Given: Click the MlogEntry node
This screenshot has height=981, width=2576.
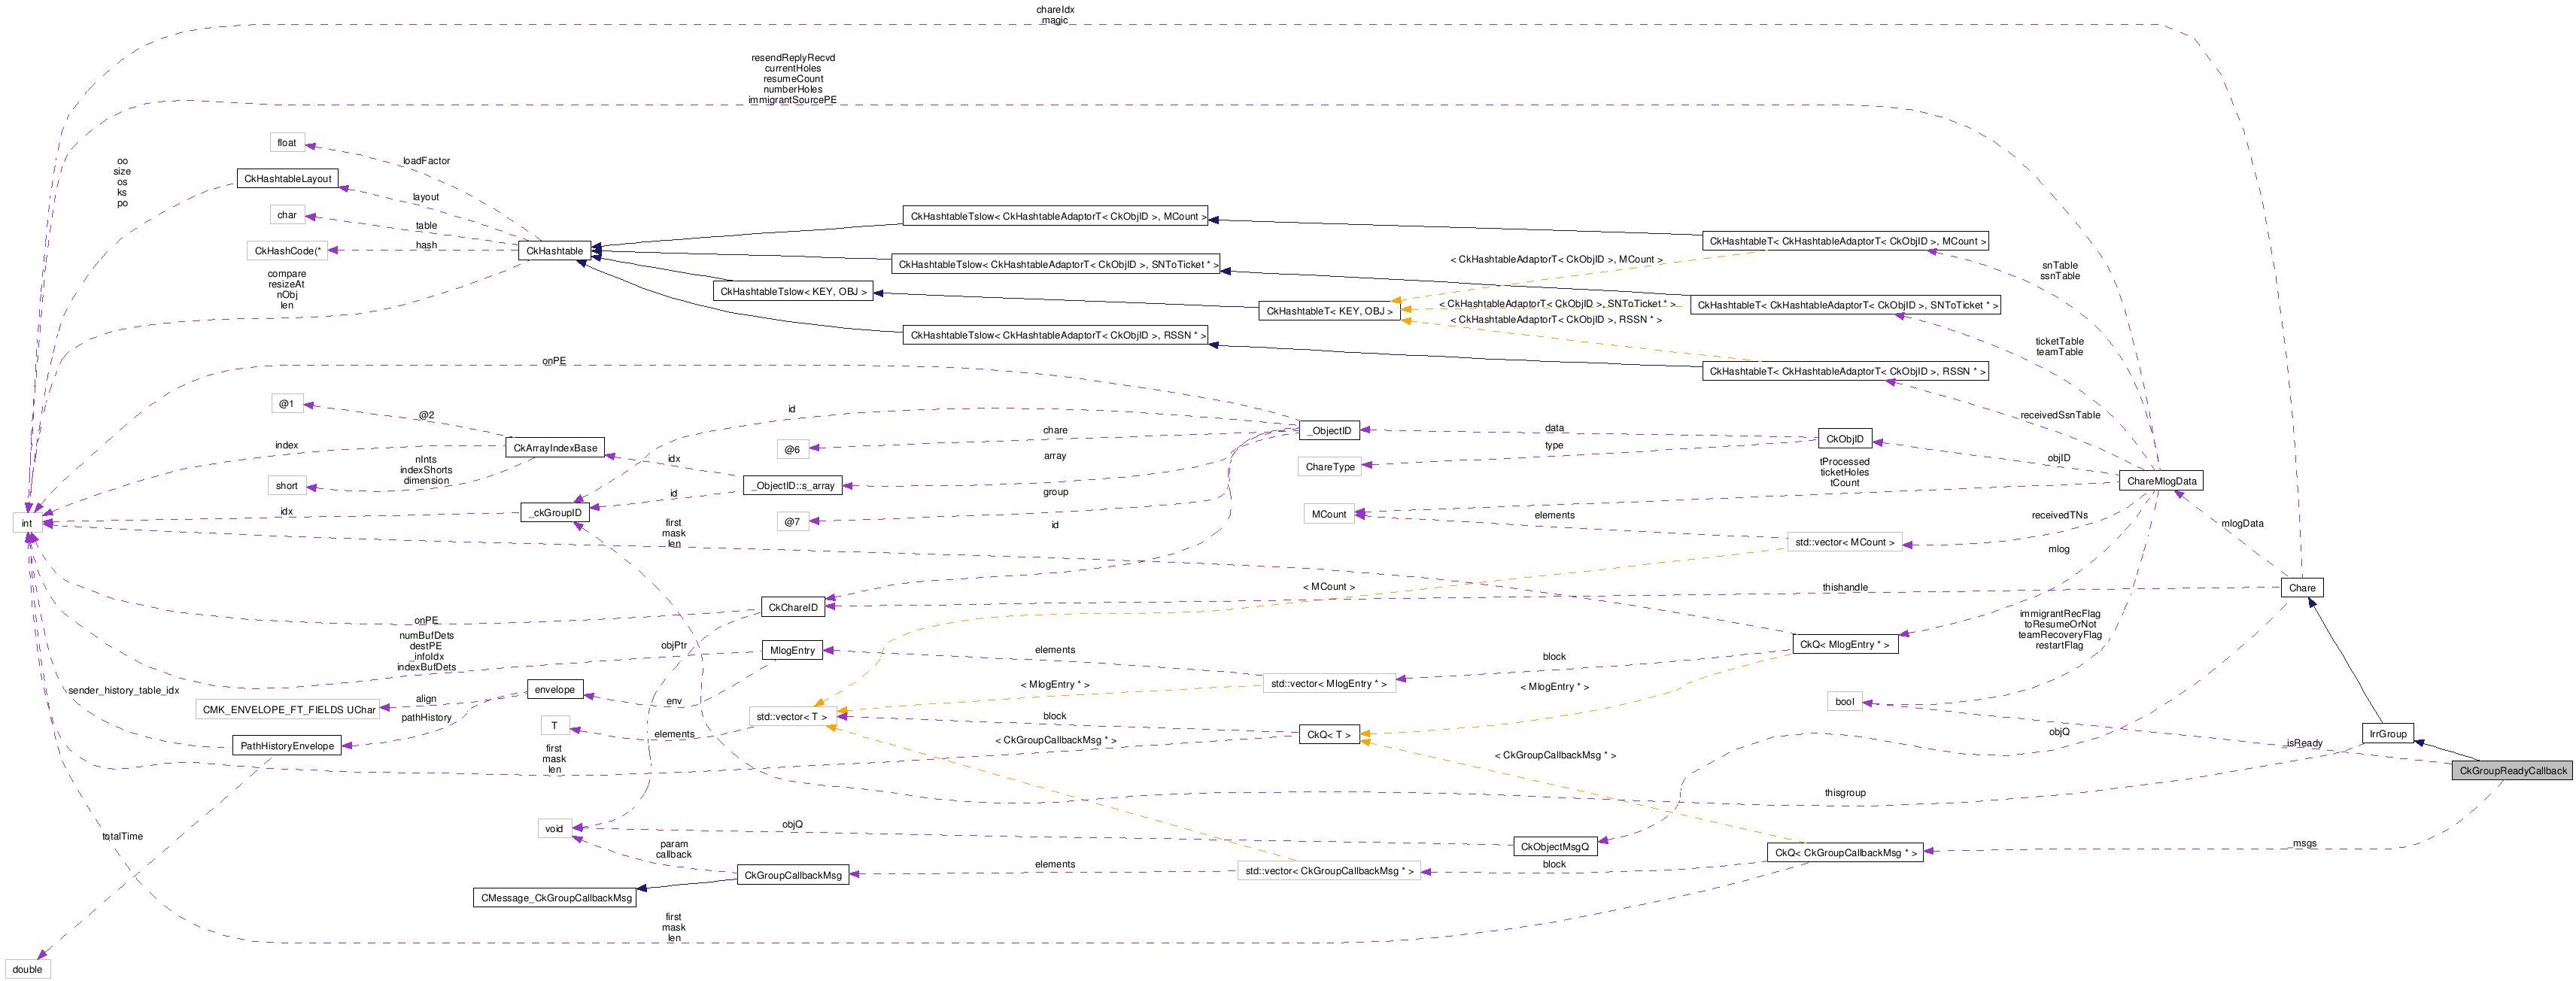Looking at the screenshot, I should click(x=792, y=650).
